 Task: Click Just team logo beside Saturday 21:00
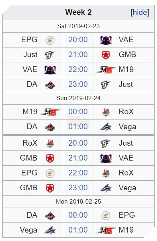pos(50,55)
